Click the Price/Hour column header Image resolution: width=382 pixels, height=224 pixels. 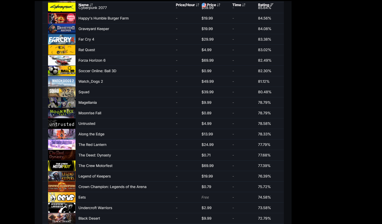[185, 5]
